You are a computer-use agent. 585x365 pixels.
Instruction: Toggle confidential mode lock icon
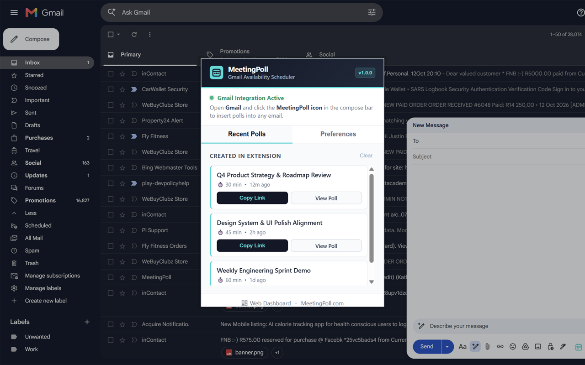tap(550, 347)
